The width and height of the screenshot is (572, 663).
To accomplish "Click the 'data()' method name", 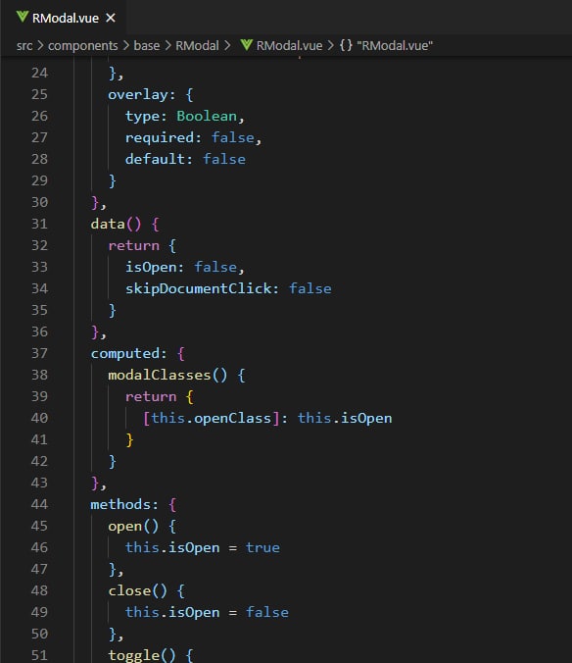I will point(116,224).
